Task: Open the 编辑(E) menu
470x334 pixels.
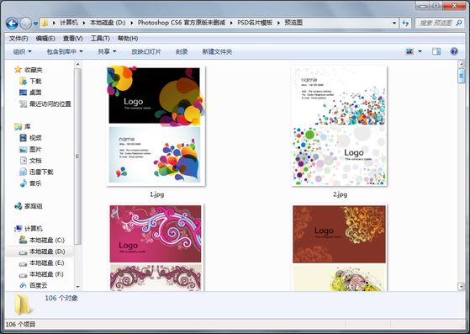Action: tap(45, 39)
